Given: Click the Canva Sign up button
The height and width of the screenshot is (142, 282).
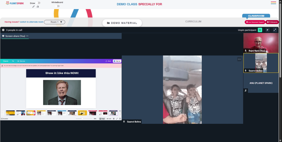Looking at the screenshot, I should coord(117,61).
